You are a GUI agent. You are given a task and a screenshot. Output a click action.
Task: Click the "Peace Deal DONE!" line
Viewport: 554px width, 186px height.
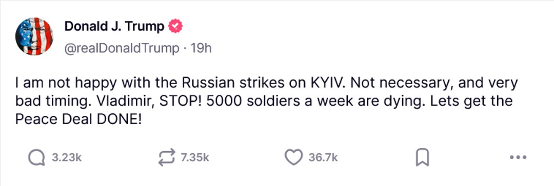78,120
